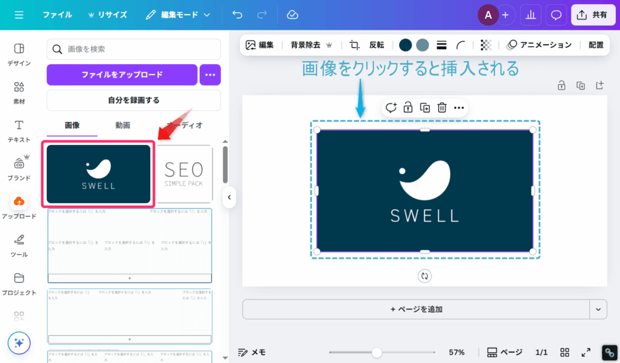Switch to the 画像 tab

pyautogui.click(x=72, y=125)
